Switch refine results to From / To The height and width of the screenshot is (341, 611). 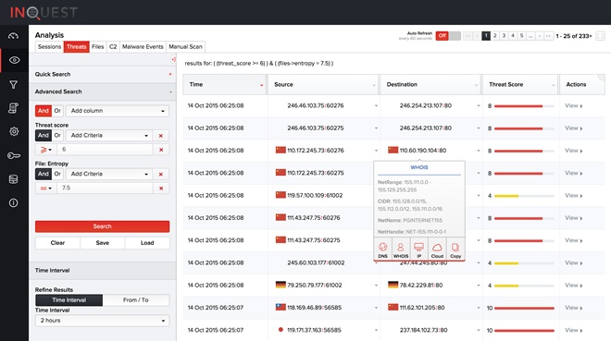[x=135, y=300]
